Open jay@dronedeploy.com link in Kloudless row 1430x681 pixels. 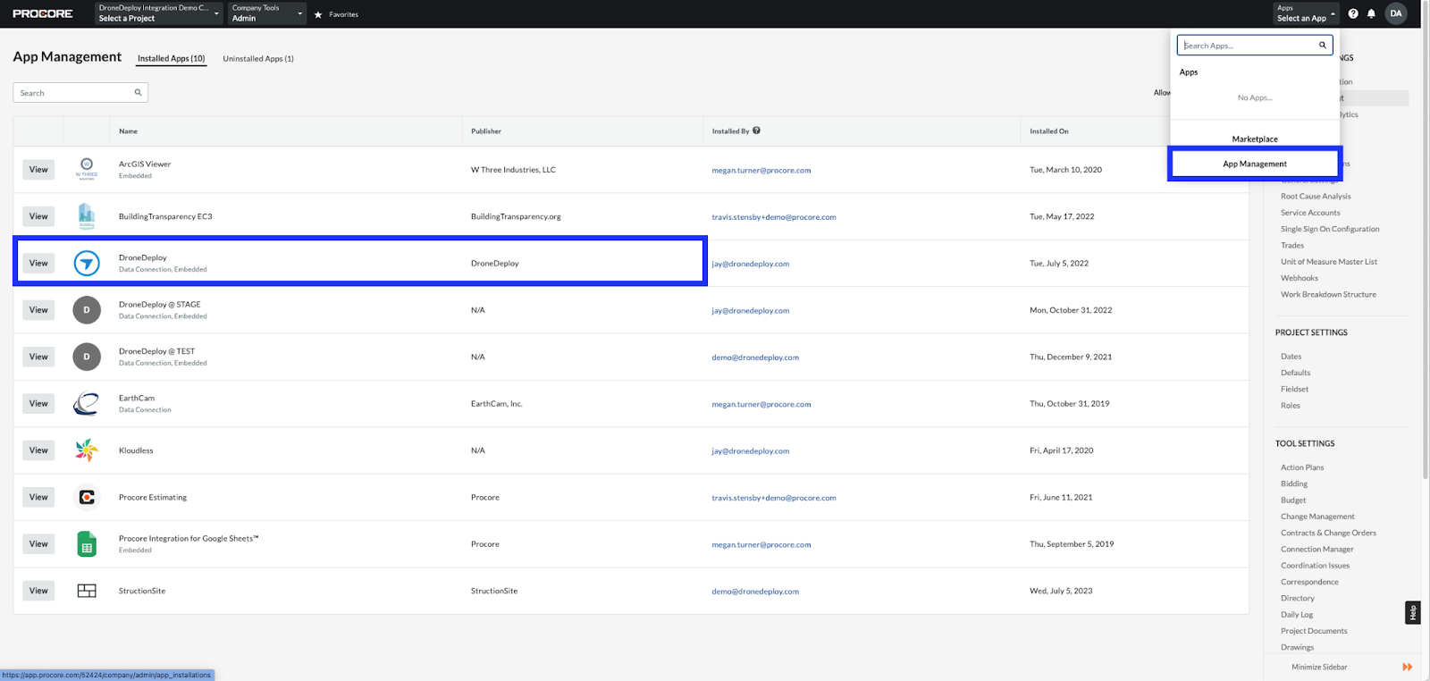(751, 451)
